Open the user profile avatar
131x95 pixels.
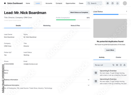pyautogui.click(x=125, y=3)
